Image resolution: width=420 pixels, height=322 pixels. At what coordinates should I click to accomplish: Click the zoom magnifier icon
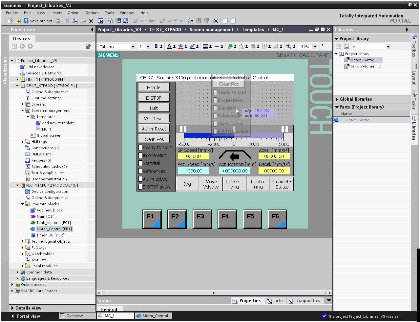coord(289,46)
